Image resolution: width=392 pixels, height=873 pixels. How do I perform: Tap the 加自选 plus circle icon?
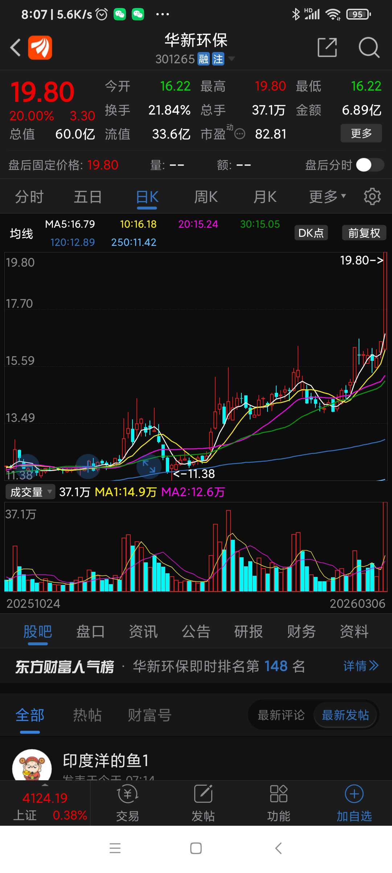pyautogui.click(x=354, y=794)
